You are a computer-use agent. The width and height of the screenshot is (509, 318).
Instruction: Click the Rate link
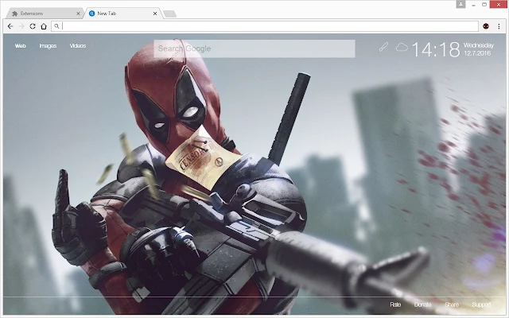(395, 304)
